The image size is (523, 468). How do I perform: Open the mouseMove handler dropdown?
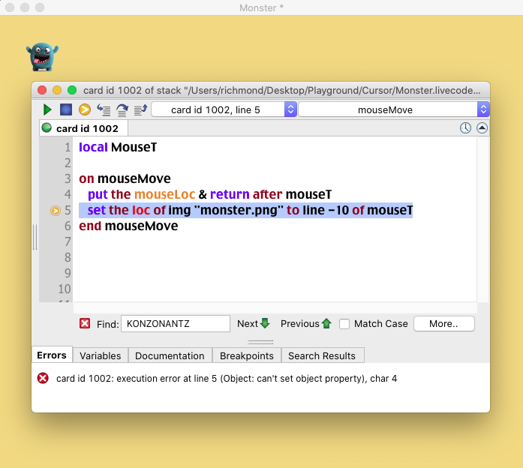(x=394, y=109)
